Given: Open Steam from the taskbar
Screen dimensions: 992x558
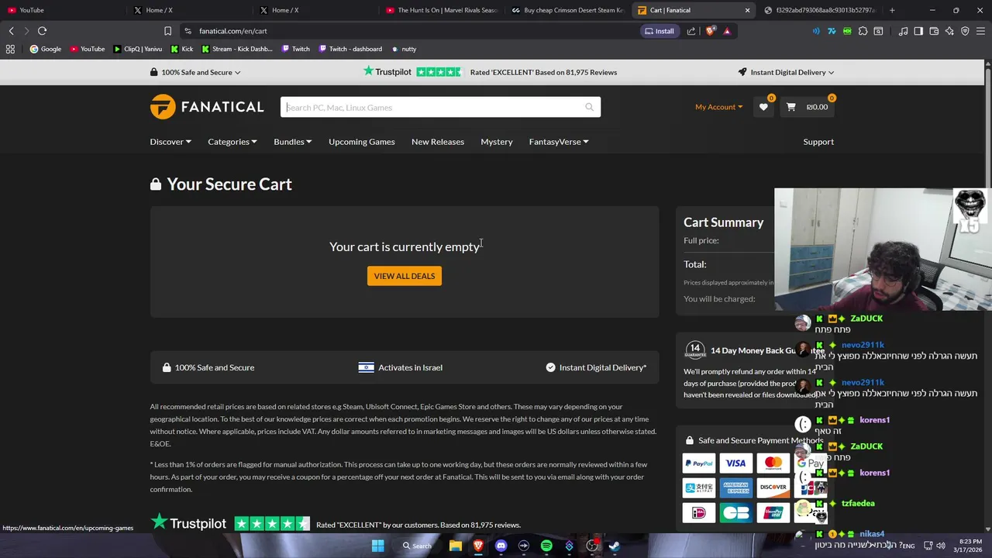Looking at the screenshot, I should click(x=615, y=546).
